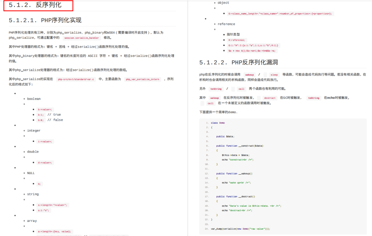372x236 pixels.
Task: Click the 'integer' list label
Action: (x=34, y=131)
